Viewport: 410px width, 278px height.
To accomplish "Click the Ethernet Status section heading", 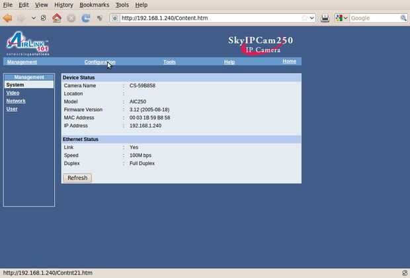I will pos(81,139).
